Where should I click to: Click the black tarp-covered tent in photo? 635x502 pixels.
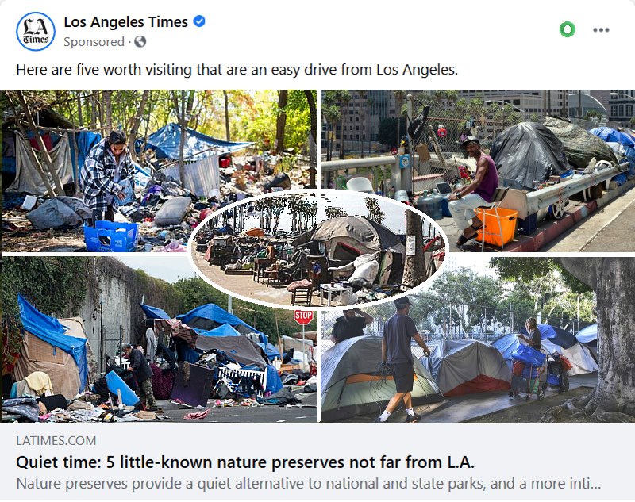click(526, 155)
